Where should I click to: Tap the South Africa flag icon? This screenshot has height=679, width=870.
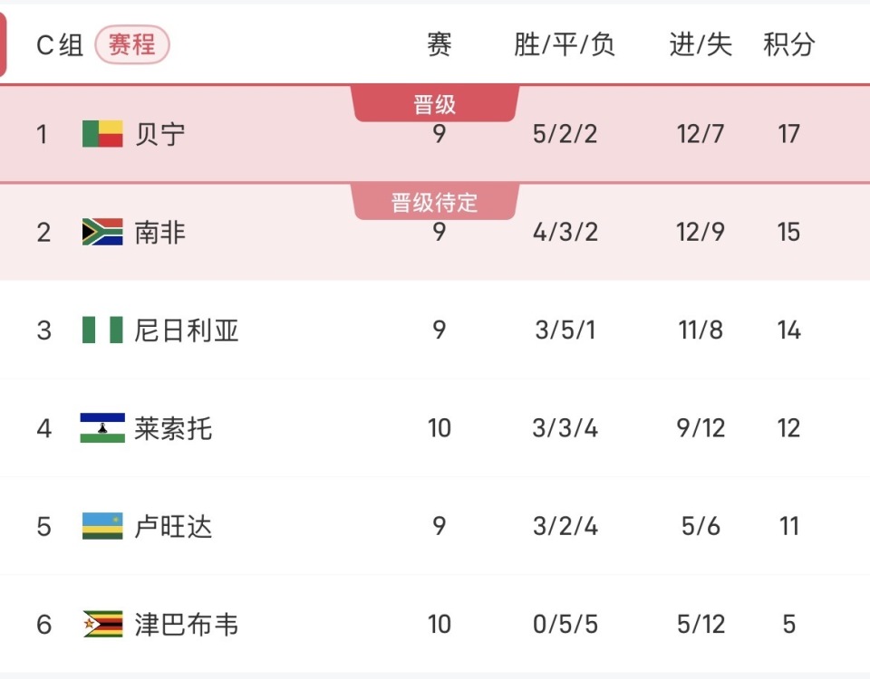coord(102,233)
